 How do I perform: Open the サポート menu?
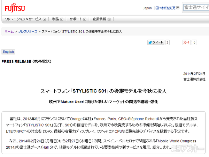(x=76, y=19)
